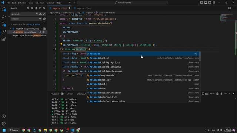The image size is (237, 133).
Task: Toggle Preserve Case in replace box
Action: (x=40, y=19)
